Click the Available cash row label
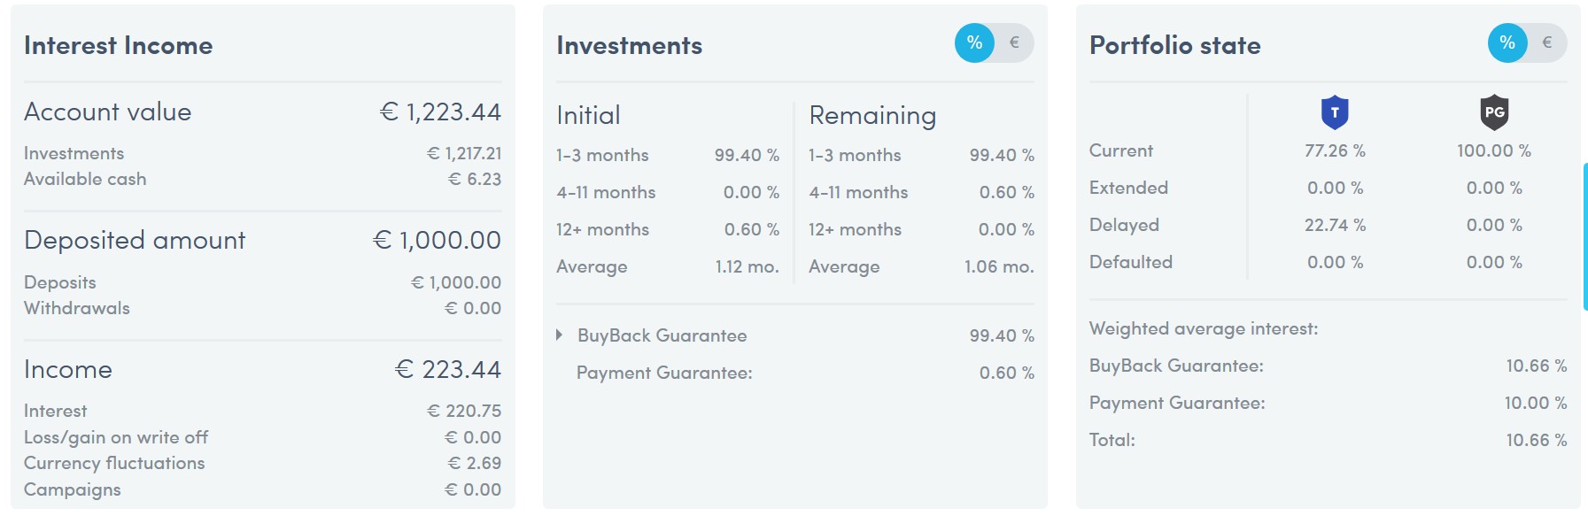 coord(85,179)
